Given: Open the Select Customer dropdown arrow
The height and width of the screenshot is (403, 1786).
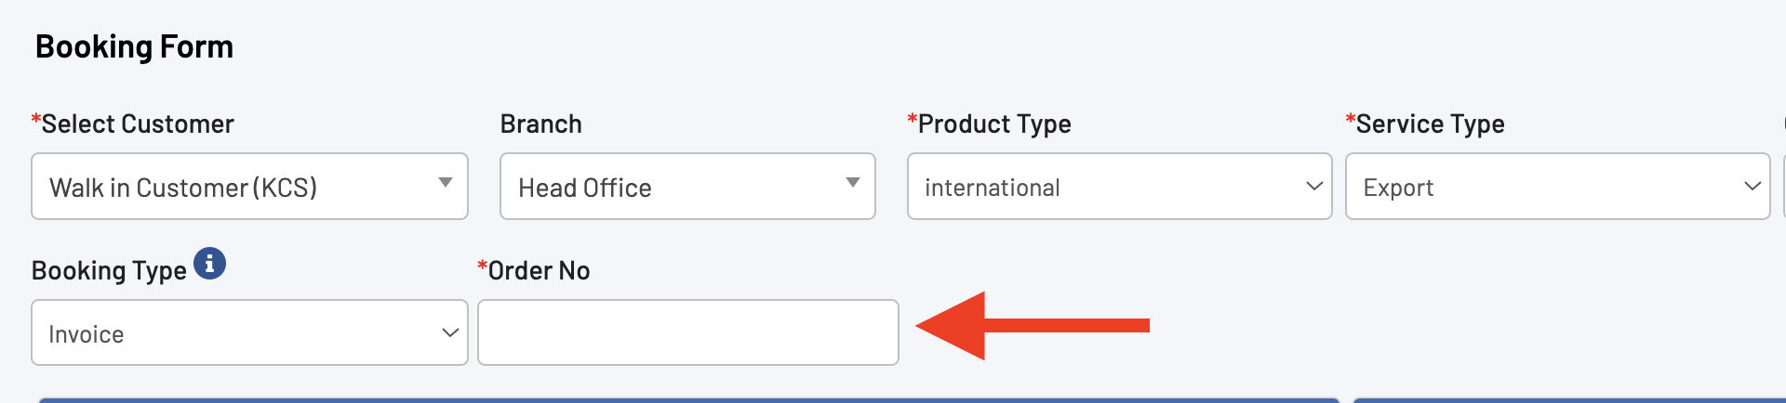Looking at the screenshot, I should (446, 183).
